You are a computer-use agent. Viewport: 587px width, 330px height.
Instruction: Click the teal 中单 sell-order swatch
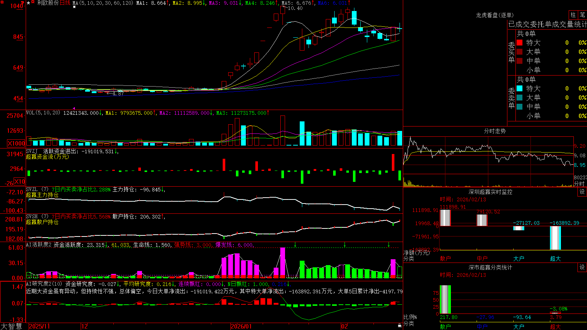pyautogui.click(x=519, y=107)
